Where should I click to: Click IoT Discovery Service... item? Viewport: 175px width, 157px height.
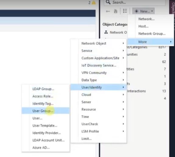click(99, 65)
